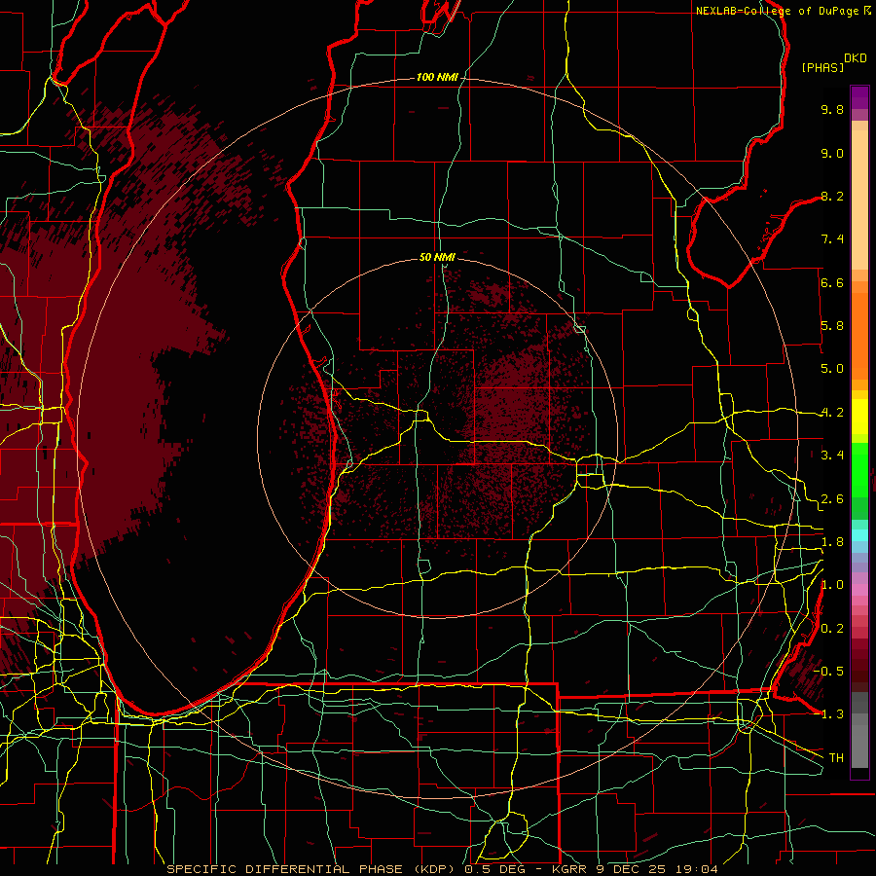Click the 5.8 legend value

click(x=832, y=326)
